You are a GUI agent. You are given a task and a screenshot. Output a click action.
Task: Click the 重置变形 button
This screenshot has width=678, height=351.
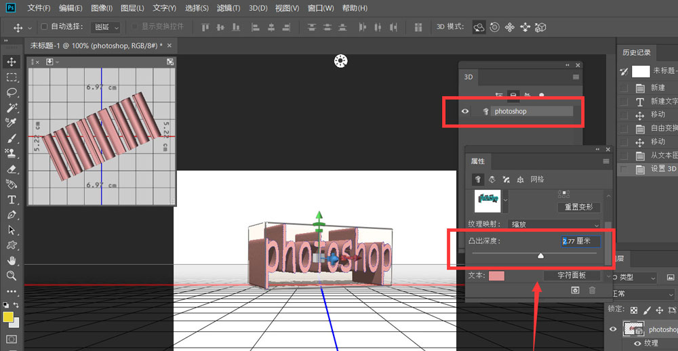coord(578,207)
